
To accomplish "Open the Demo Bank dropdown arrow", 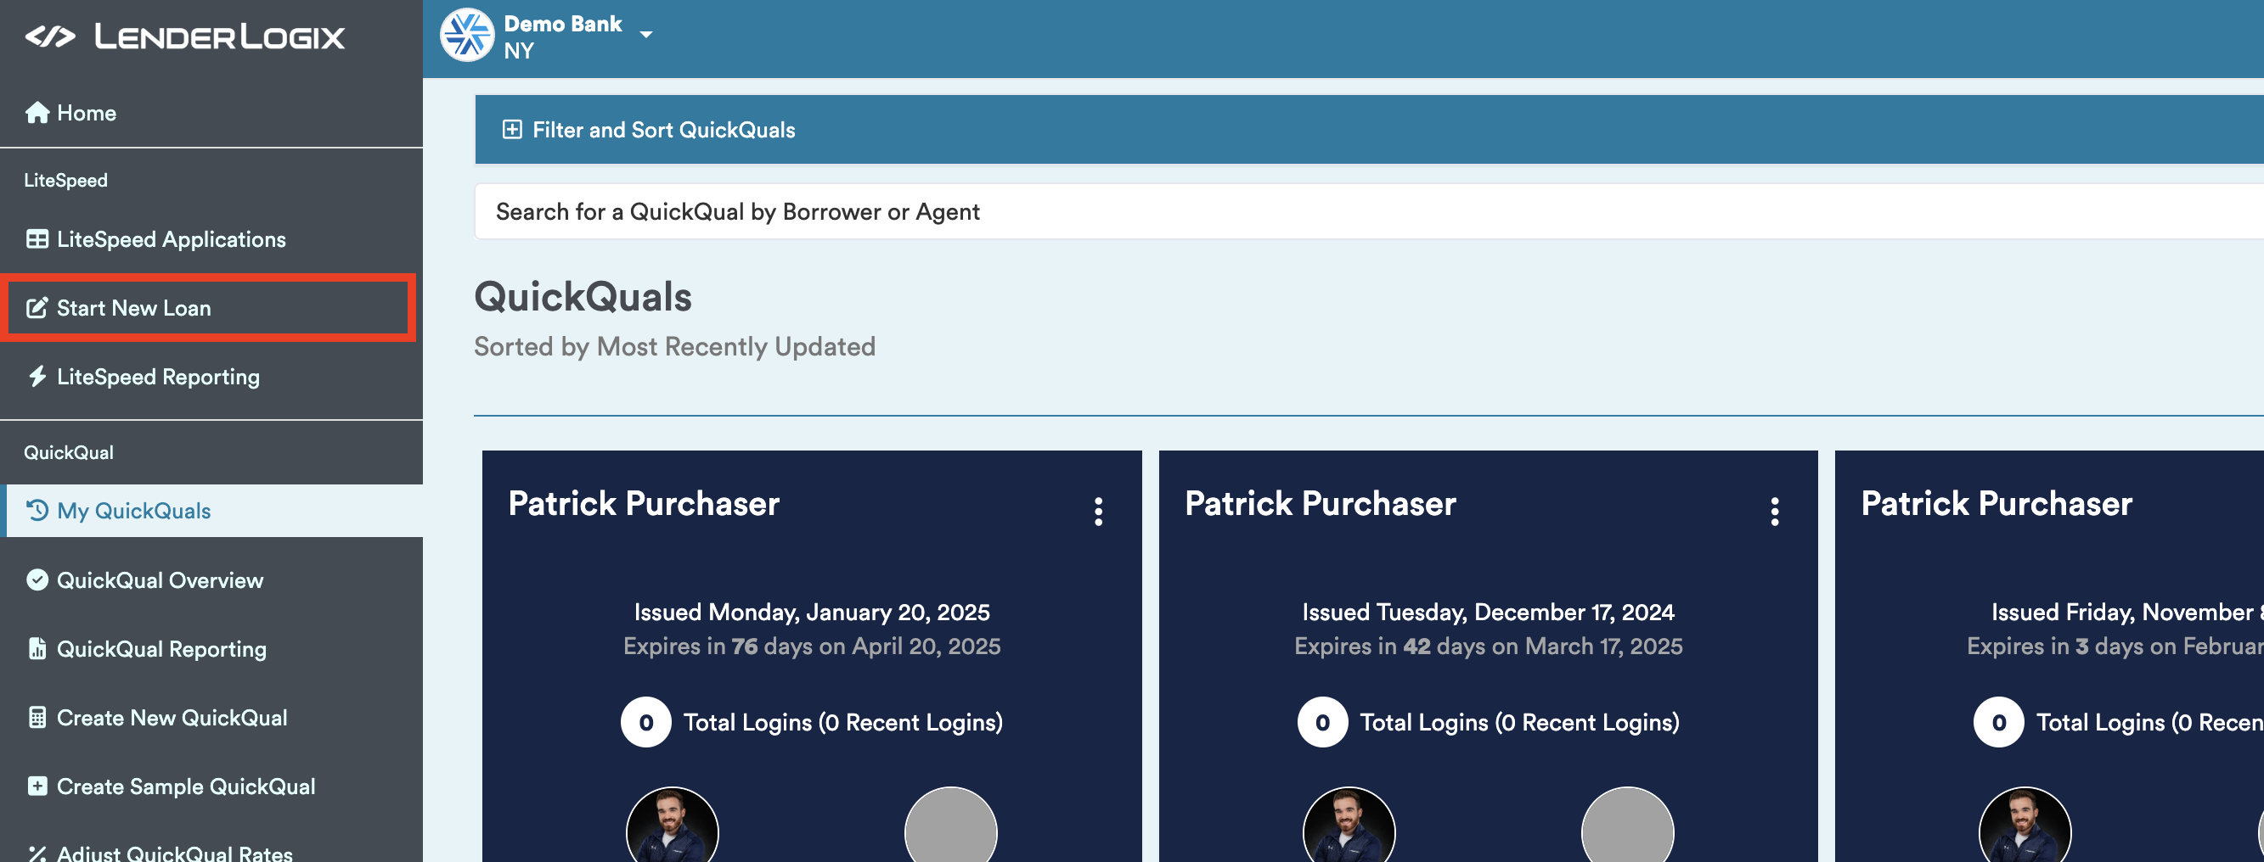I will (646, 35).
